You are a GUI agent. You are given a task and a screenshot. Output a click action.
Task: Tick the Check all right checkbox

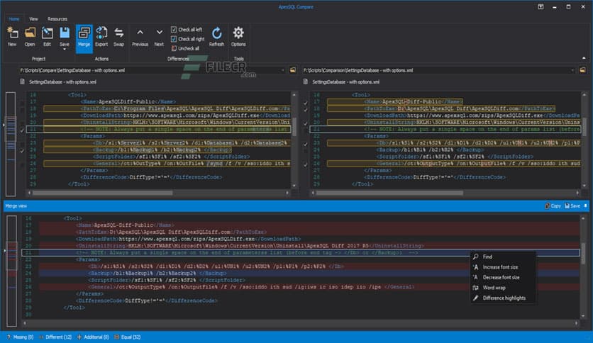click(x=174, y=39)
